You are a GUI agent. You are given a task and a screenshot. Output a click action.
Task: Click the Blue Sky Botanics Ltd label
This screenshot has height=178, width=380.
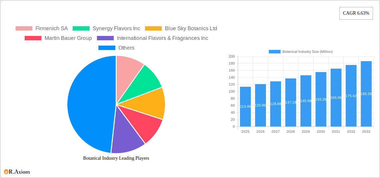pos(191,29)
